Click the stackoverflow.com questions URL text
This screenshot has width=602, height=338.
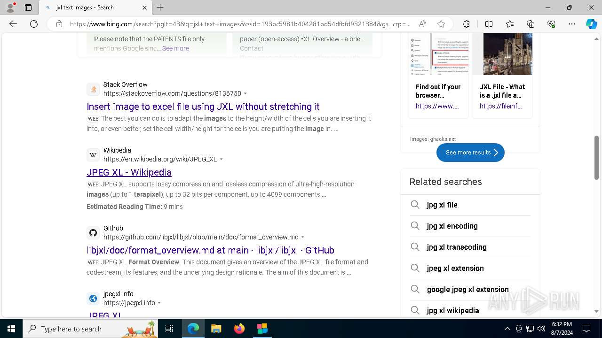(x=172, y=93)
